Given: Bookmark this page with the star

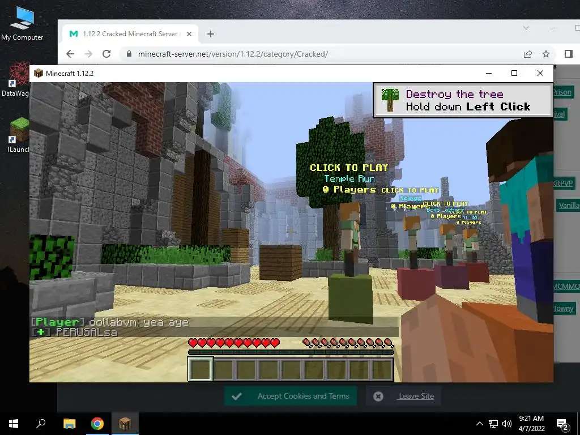Looking at the screenshot, I should coord(546,54).
